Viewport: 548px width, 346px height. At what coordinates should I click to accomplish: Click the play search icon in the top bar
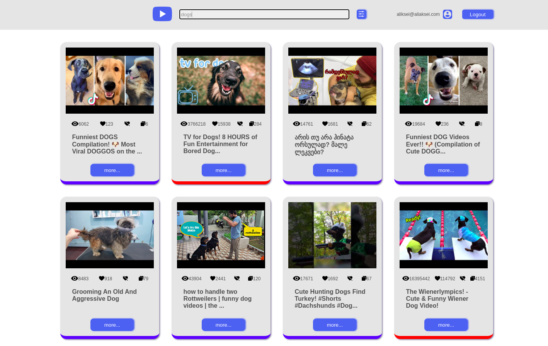(162, 14)
